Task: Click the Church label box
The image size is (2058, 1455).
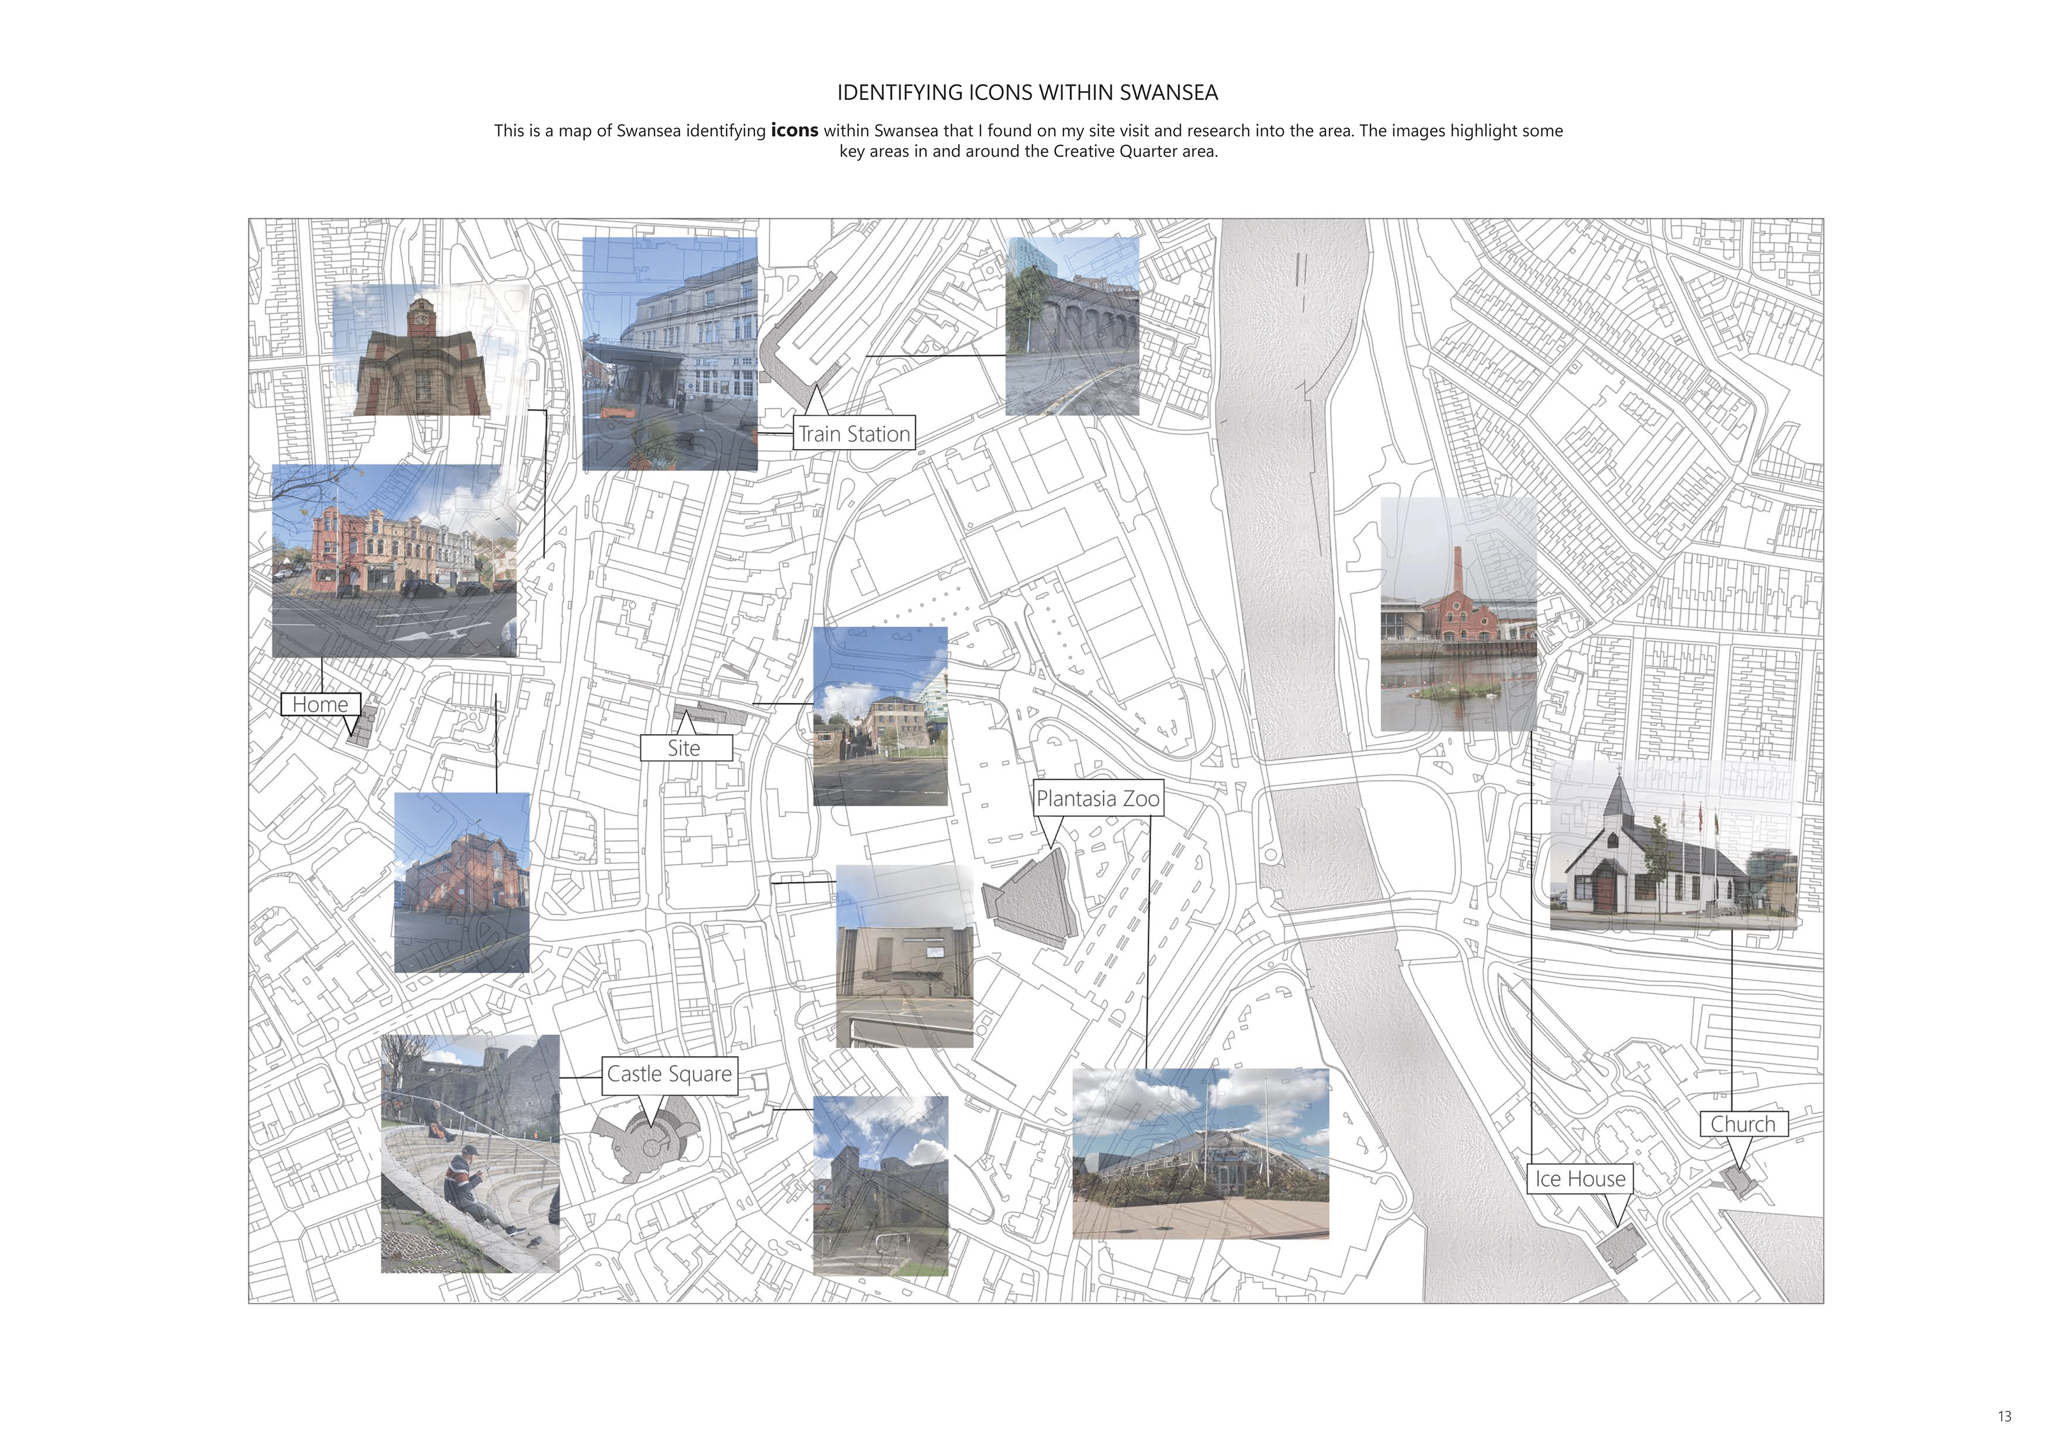Action: (1742, 1124)
